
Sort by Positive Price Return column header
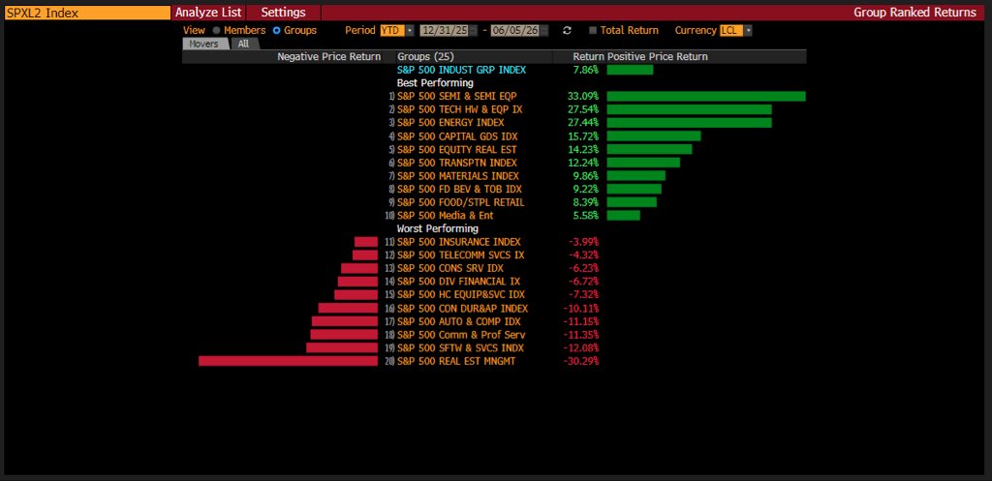pyautogui.click(x=658, y=57)
